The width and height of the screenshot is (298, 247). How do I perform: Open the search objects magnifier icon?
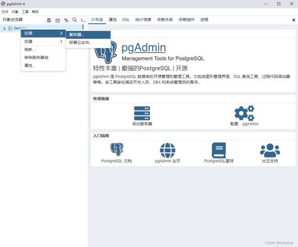(x=75, y=20)
